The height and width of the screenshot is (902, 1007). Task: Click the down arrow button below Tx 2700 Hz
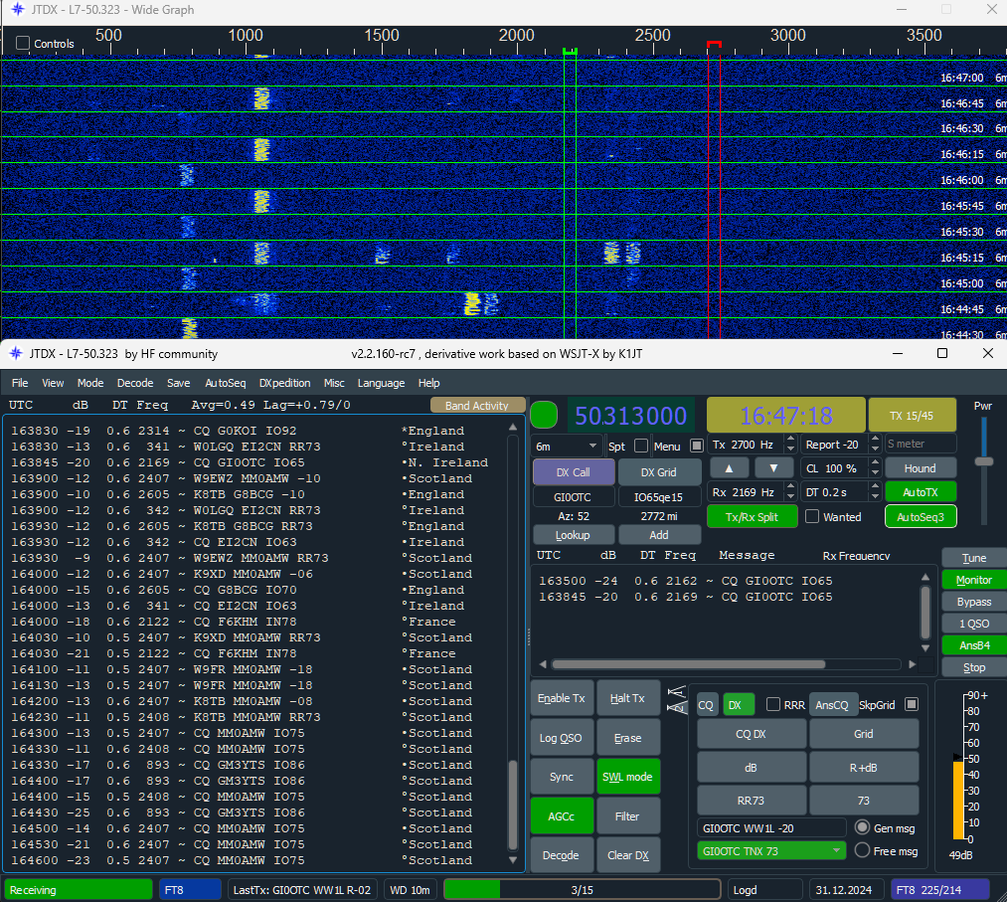(773, 468)
